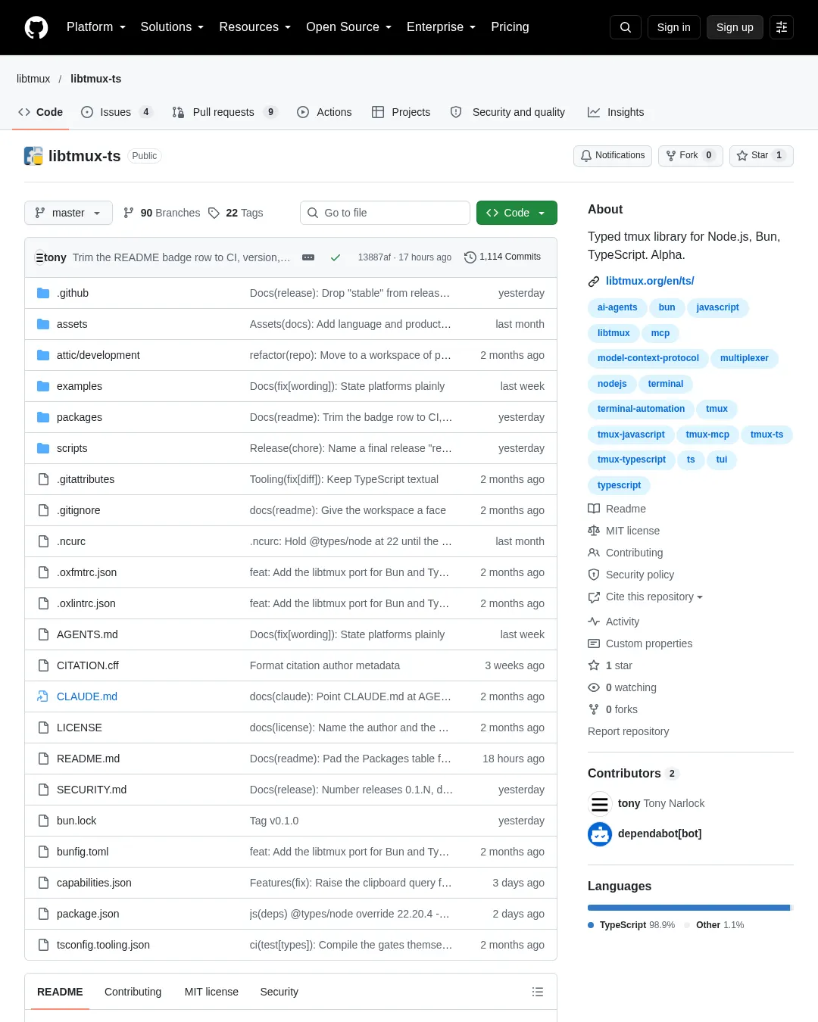Viewport: 818px width, 1022px height.
Task: Click commit hash 13887af
Action: pyautogui.click(x=374, y=257)
